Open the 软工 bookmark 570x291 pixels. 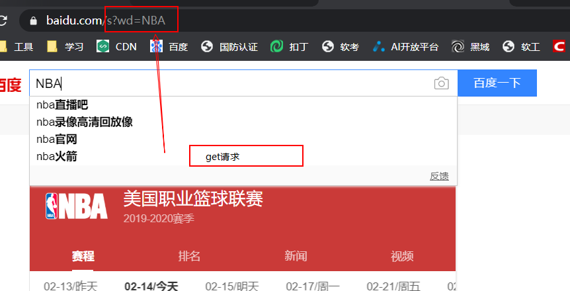(521, 46)
